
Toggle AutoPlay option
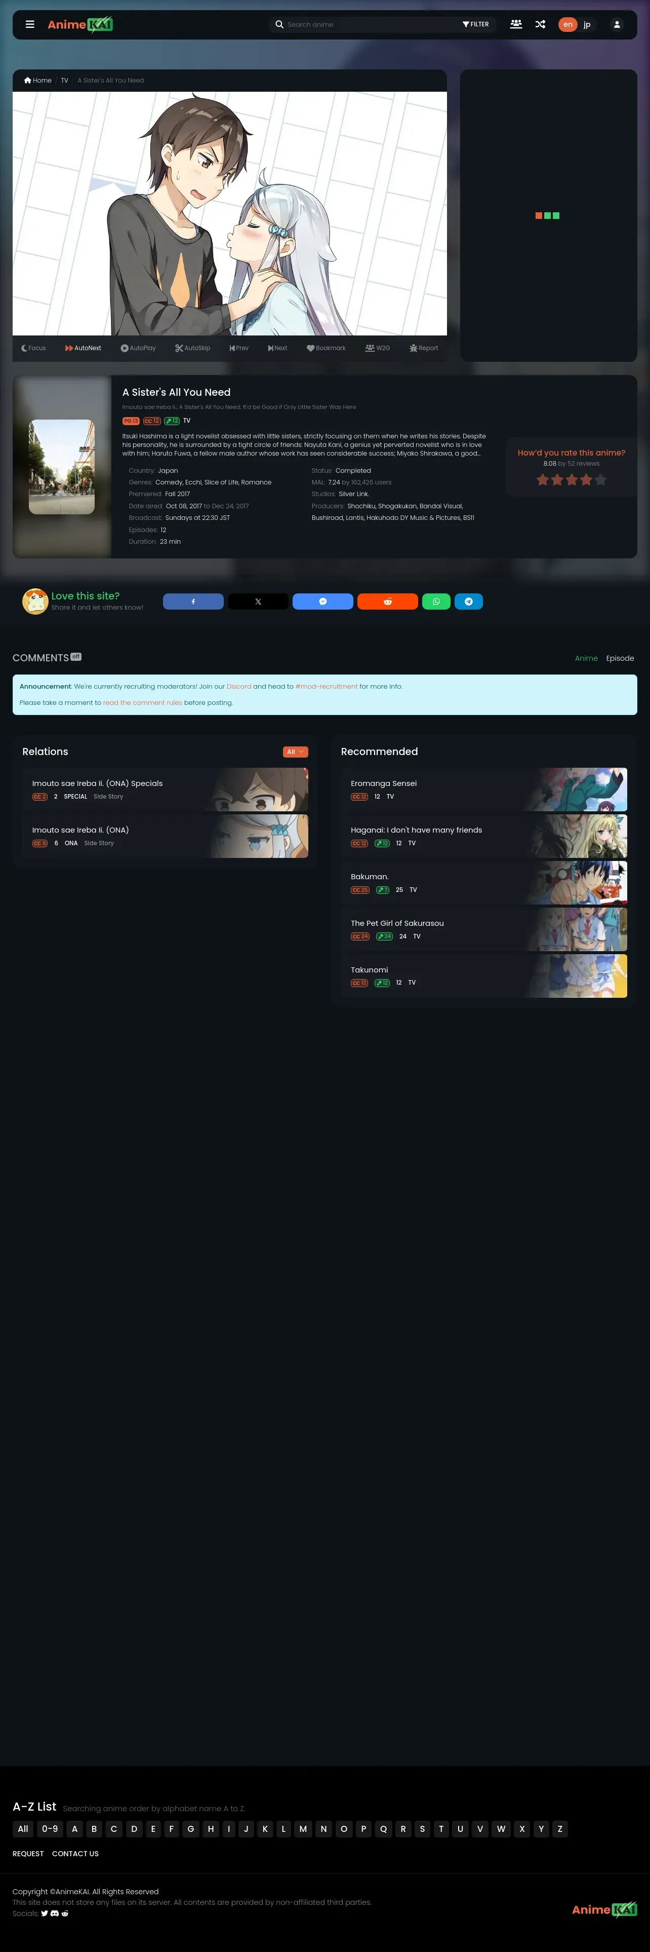139,348
